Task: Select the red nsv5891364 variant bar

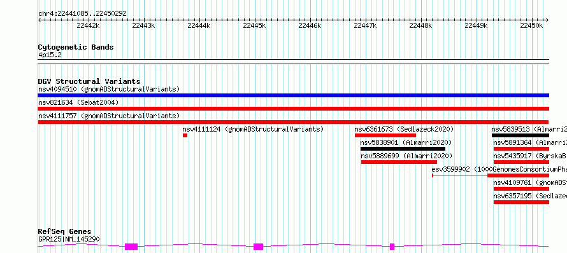Action: pyautogui.click(x=521, y=149)
